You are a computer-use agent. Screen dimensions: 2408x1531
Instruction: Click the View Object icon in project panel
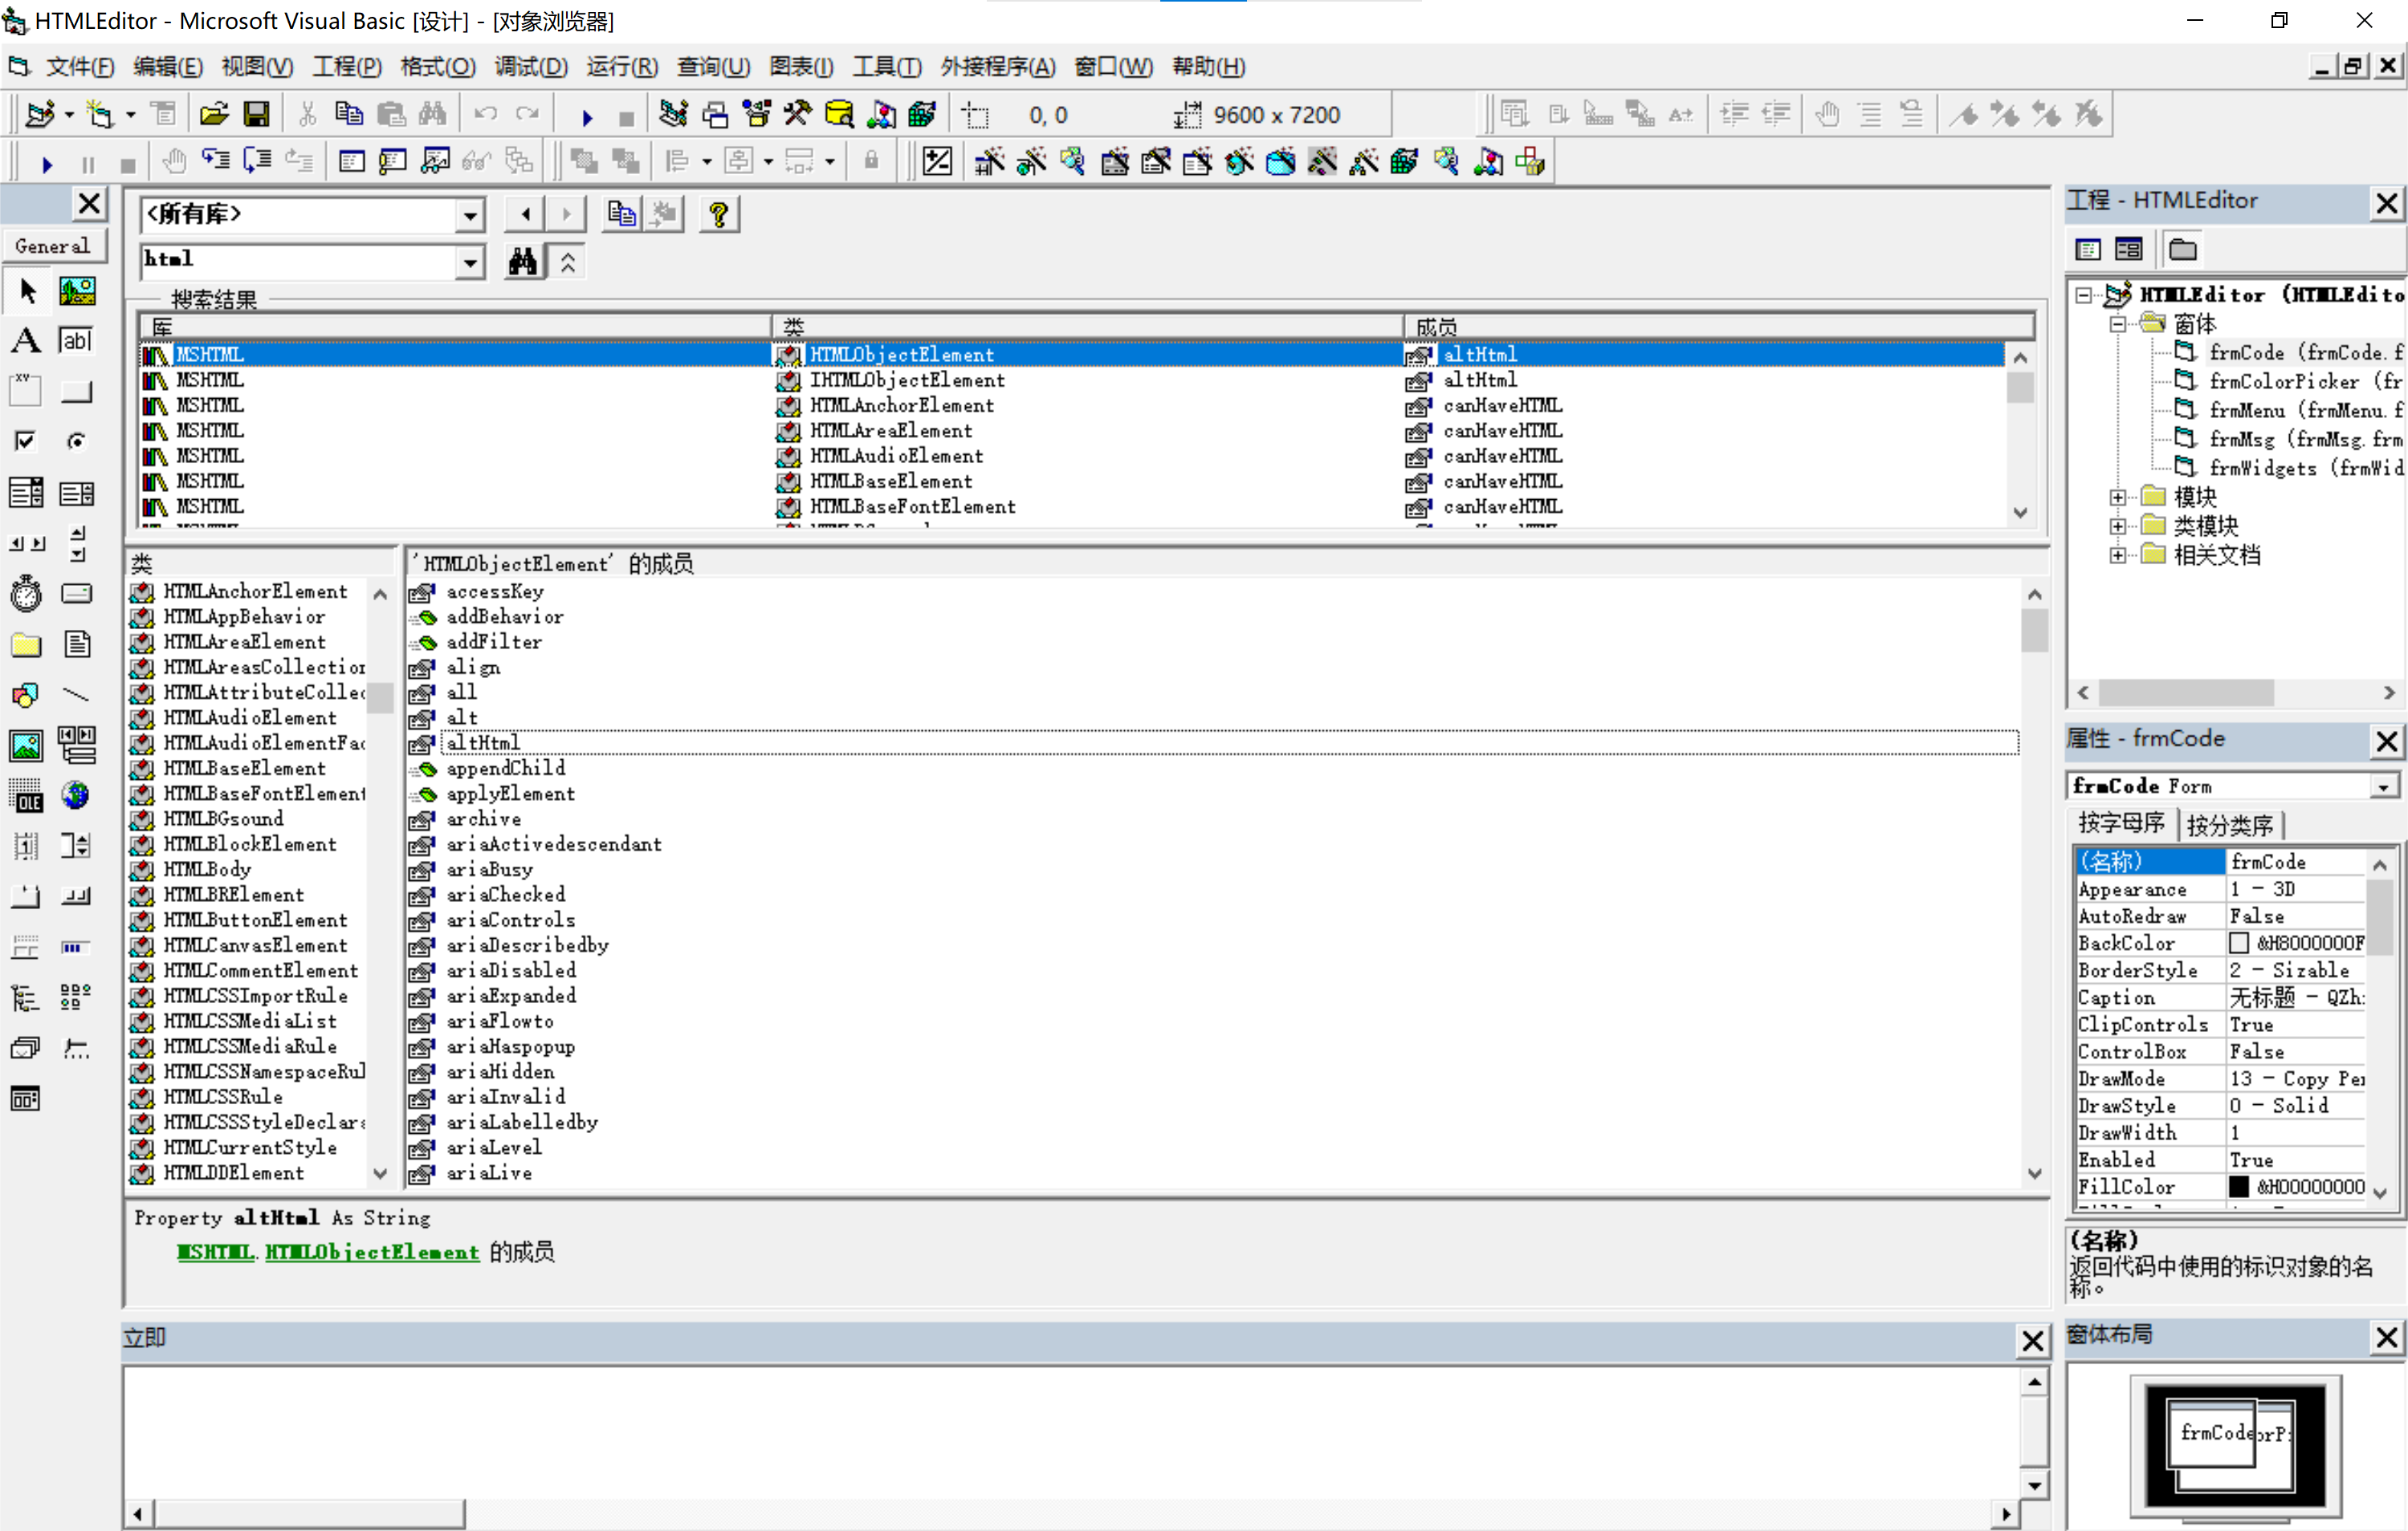click(2129, 249)
